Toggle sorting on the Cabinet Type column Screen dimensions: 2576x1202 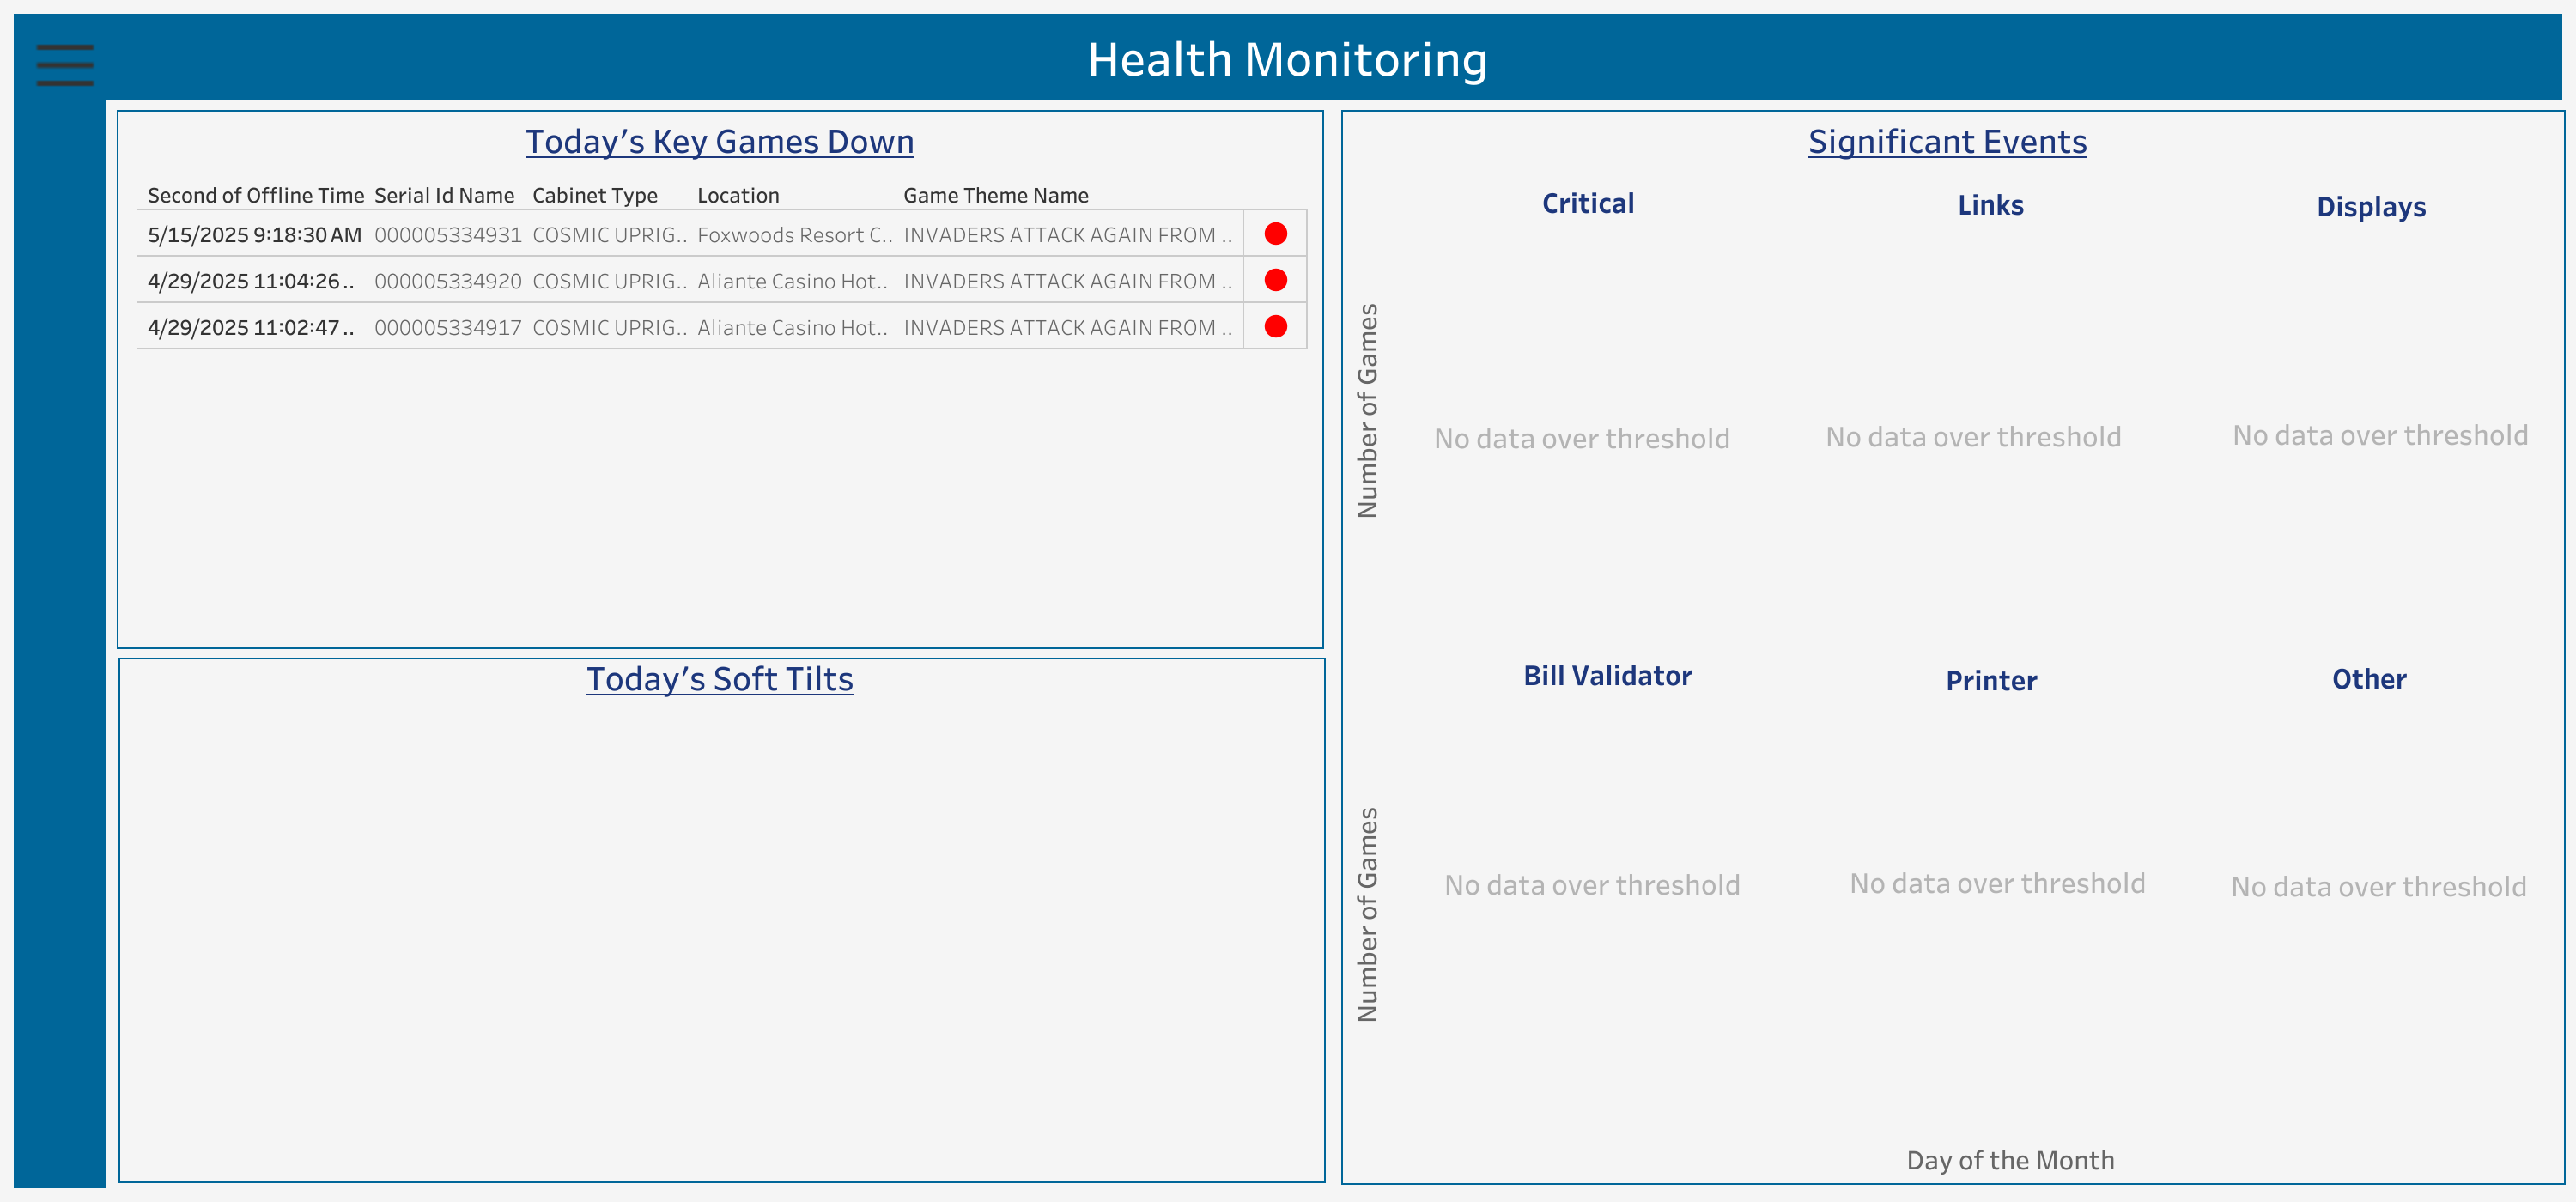[x=594, y=195]
